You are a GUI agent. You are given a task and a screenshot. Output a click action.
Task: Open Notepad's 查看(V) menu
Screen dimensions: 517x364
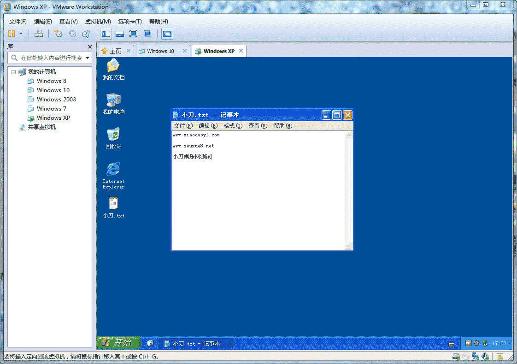[x=258, y=126]
